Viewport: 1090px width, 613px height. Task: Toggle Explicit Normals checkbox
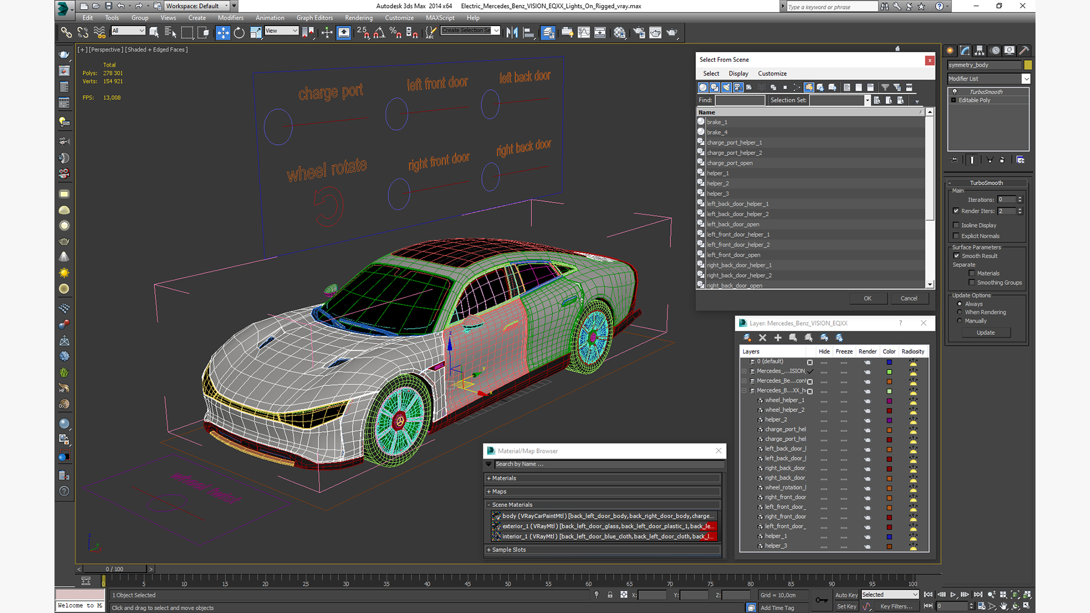pyautogui.click(x=956, y=236)
